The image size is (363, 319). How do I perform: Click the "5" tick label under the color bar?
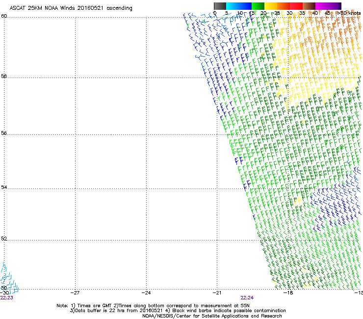[227, 13]
